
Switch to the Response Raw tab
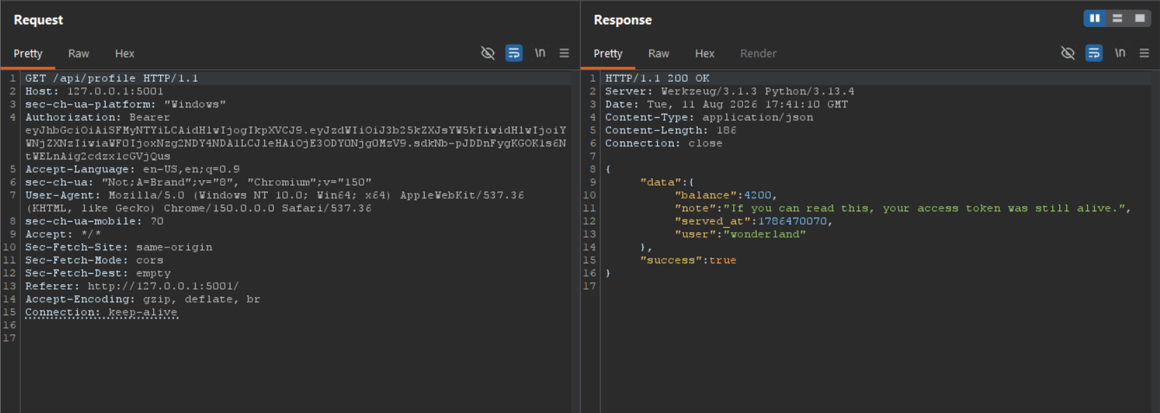click(x=658, y=53)
